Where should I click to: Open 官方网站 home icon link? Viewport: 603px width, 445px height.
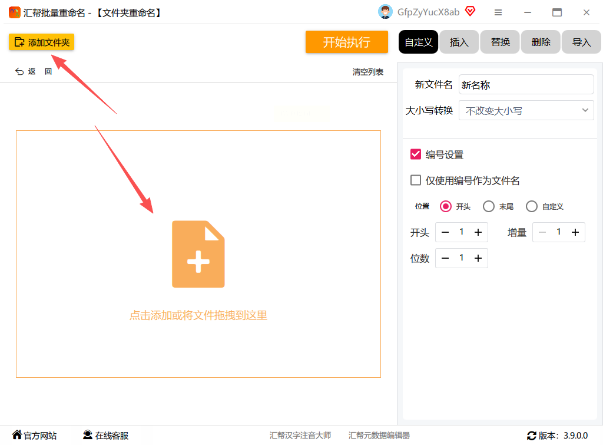[x=17, y=435]
